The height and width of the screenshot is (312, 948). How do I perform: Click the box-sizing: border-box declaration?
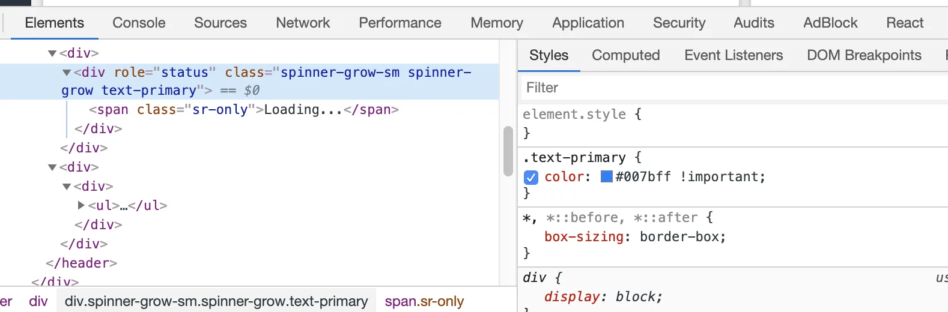(635, 236)
